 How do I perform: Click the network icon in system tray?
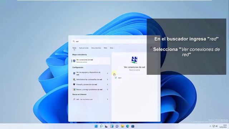[214, 126]
